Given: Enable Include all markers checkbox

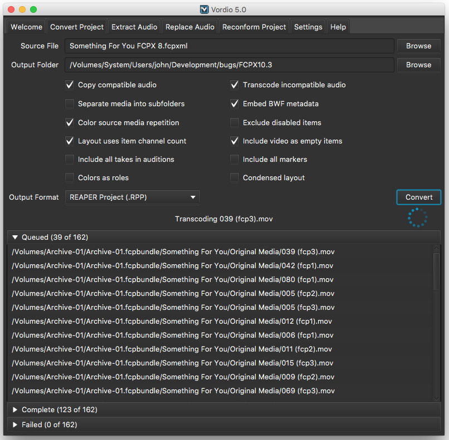Looking at the screenshot, I should pyautogui.click(x=235, y=159).
